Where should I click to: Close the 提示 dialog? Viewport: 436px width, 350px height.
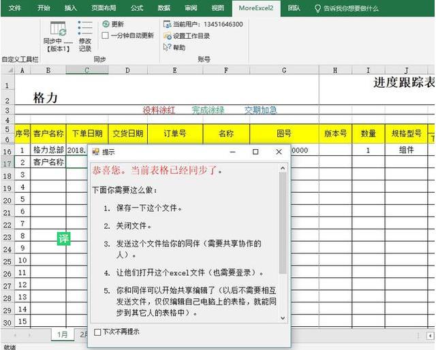point(279,152)
